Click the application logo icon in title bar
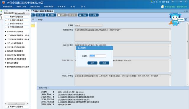Viewport: 189px width, 109px height. (x=3, y=3)
